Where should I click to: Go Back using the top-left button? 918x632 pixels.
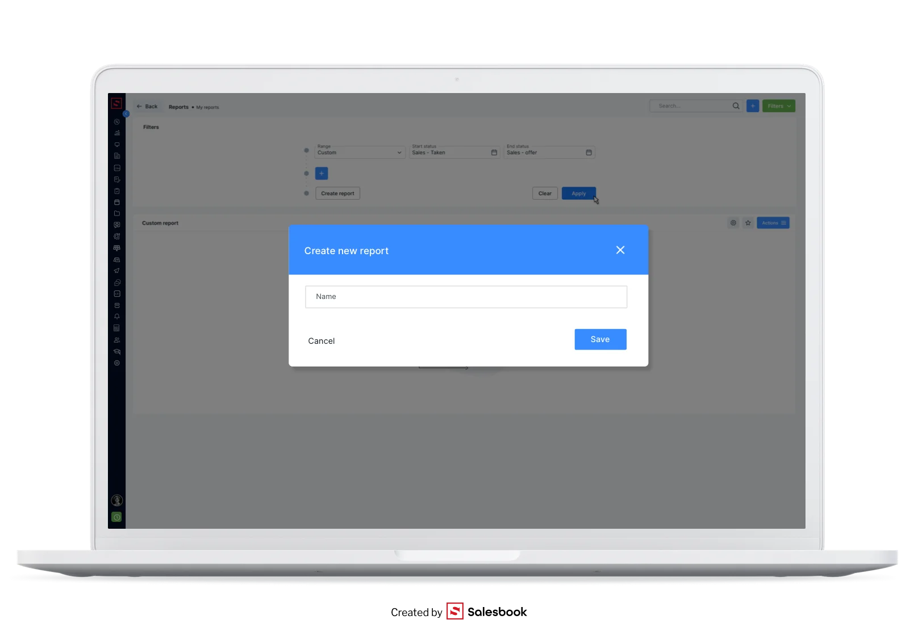pyautogui.click(x=147, y=107)
